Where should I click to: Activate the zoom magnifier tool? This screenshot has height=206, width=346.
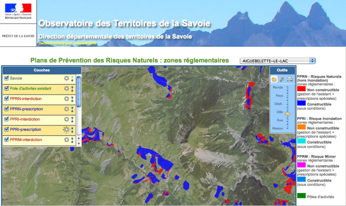pyautogui.click(x=282, y=79)
